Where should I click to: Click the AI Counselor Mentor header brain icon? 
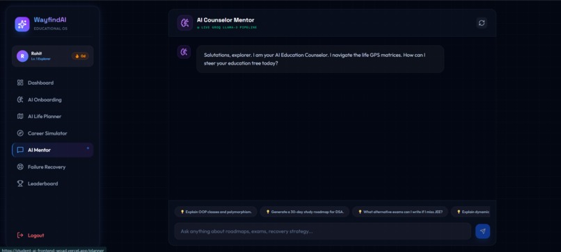tap(185, 23)
